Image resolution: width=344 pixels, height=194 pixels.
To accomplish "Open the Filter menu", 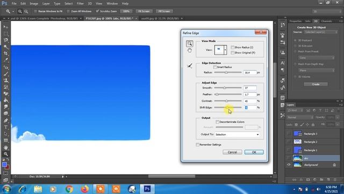I will (x=80, y=4).
